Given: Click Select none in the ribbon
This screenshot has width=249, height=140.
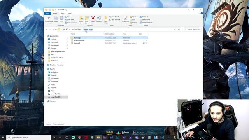Looking at the screenshot, I should tap(145, 20).
